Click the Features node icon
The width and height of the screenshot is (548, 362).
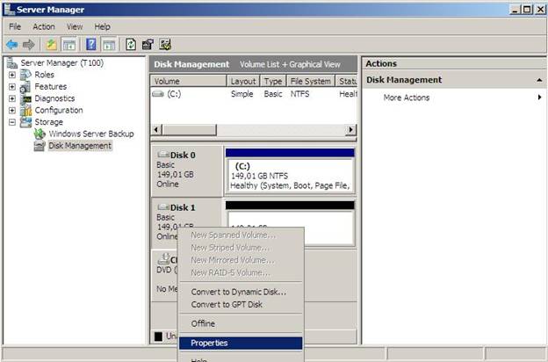pos(25,86)
